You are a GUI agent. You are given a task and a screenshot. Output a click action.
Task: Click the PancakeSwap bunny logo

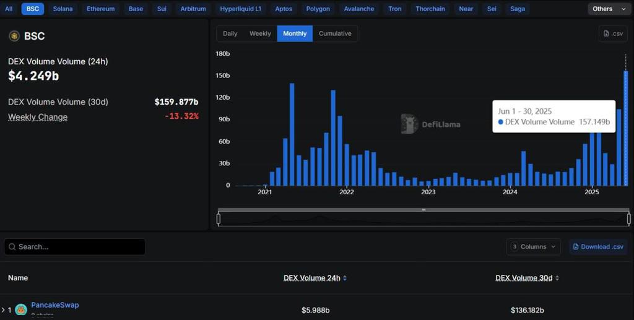coord(21,309)
